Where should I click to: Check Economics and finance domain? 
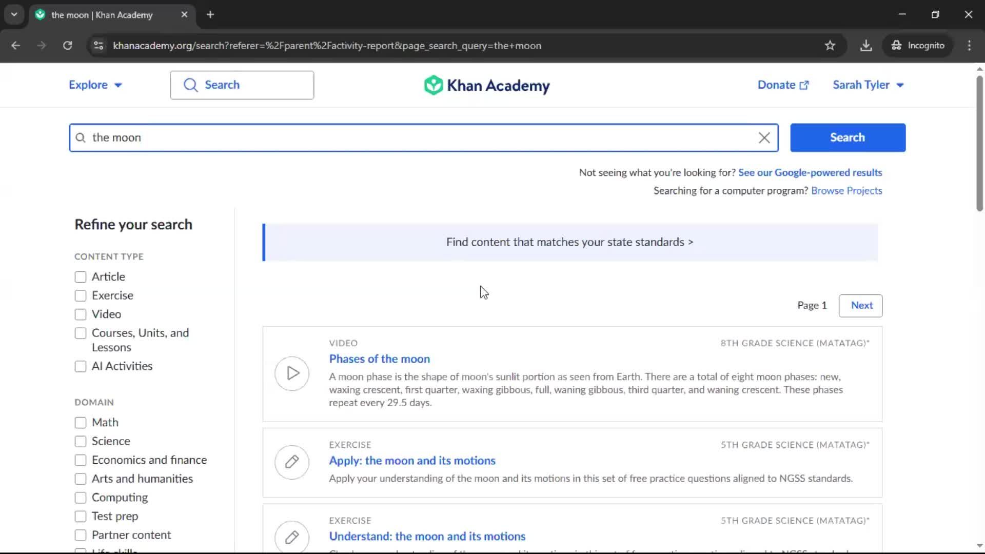point(81,460)
